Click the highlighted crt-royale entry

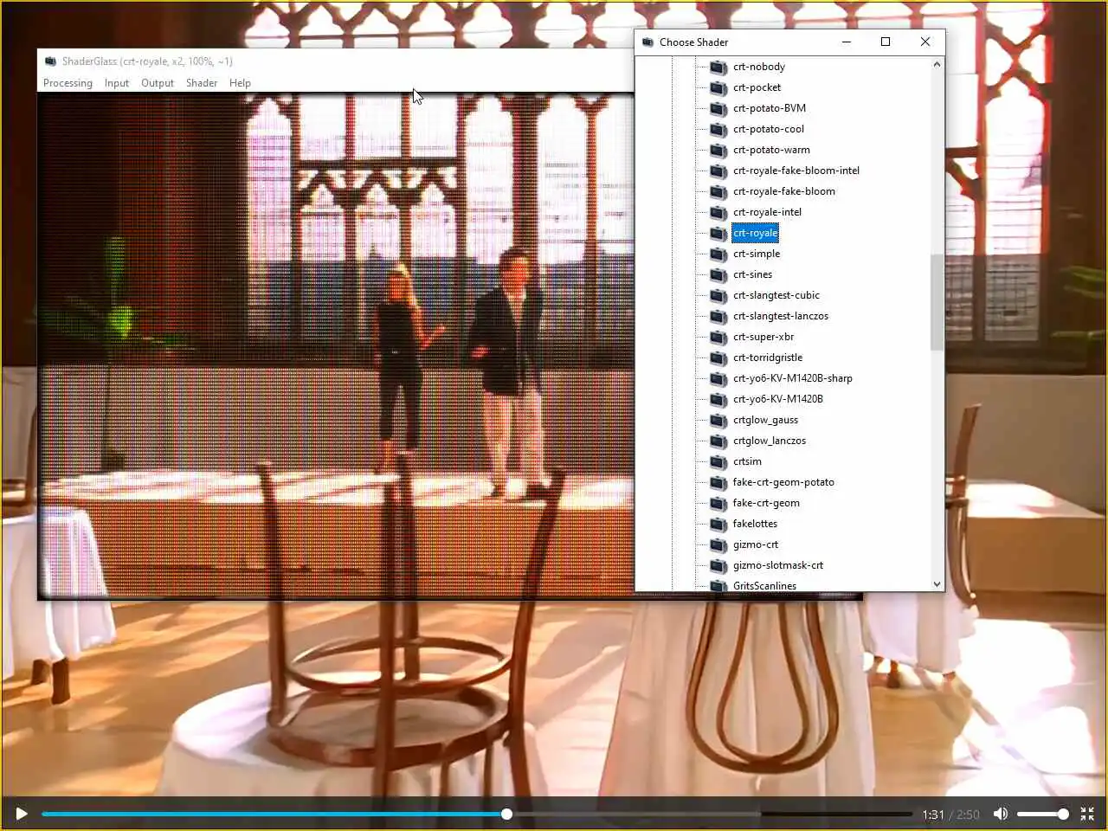756,233
